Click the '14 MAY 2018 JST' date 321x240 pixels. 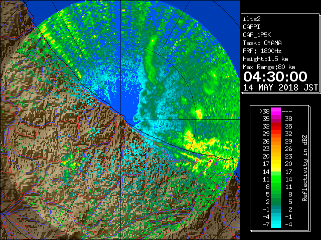point(281,87)
